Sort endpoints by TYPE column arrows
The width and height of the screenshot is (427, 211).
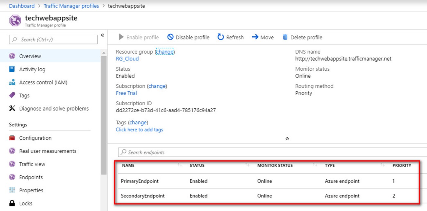[x=382, y=165]
